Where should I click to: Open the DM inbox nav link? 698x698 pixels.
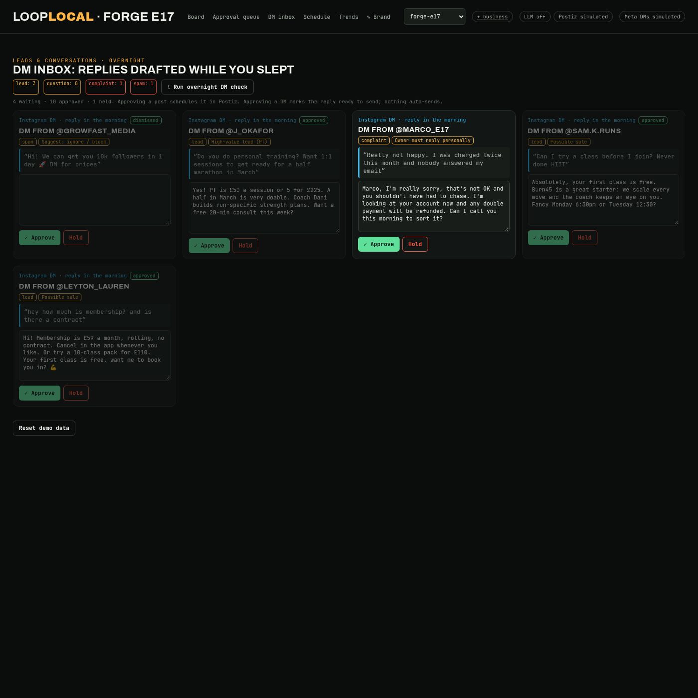point(281,17)
